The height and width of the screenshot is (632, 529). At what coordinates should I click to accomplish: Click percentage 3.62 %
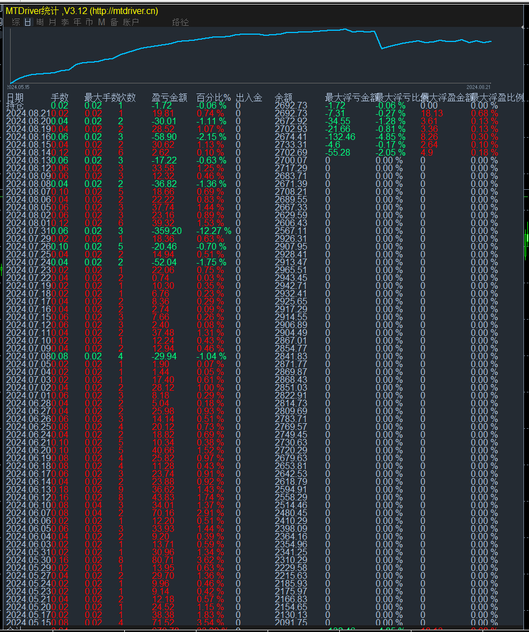tap(210, 560)
